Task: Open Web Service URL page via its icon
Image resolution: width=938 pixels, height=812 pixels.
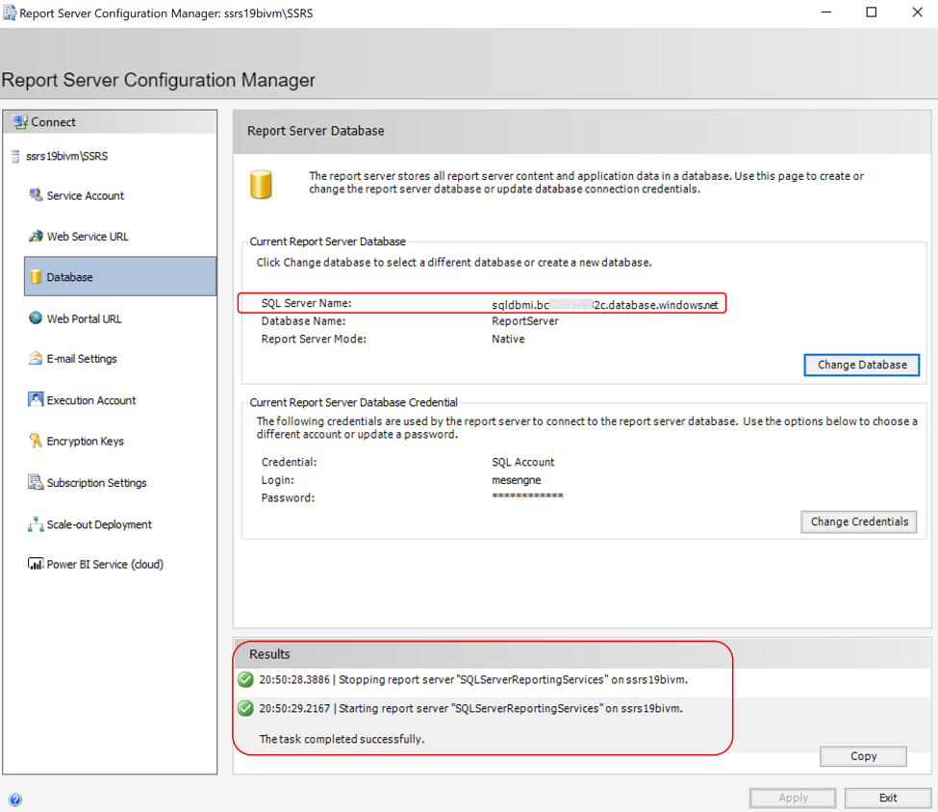Action: click(x=36, y=236)
